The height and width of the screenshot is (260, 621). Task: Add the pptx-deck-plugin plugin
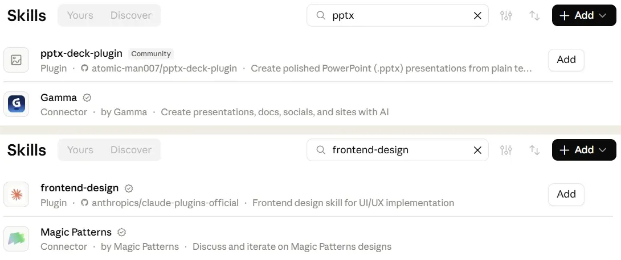pos(566,60)
